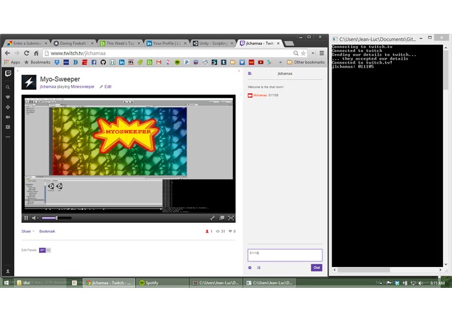This screenshot has height=321, width=452.
Task: Collapse the chat panel arrow near video top-right
Action: (x=239, y=71)
